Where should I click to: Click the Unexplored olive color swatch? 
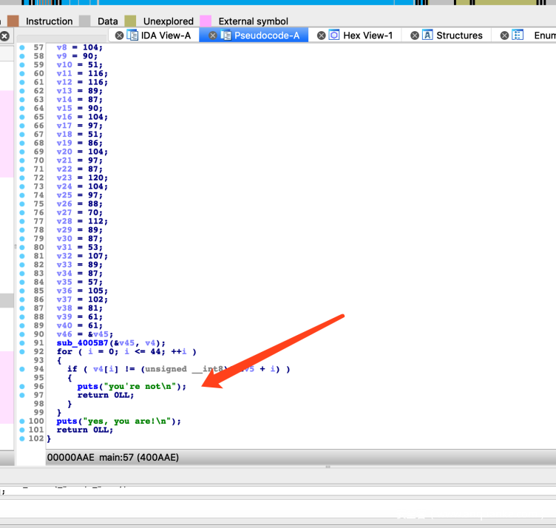[130, 21]
